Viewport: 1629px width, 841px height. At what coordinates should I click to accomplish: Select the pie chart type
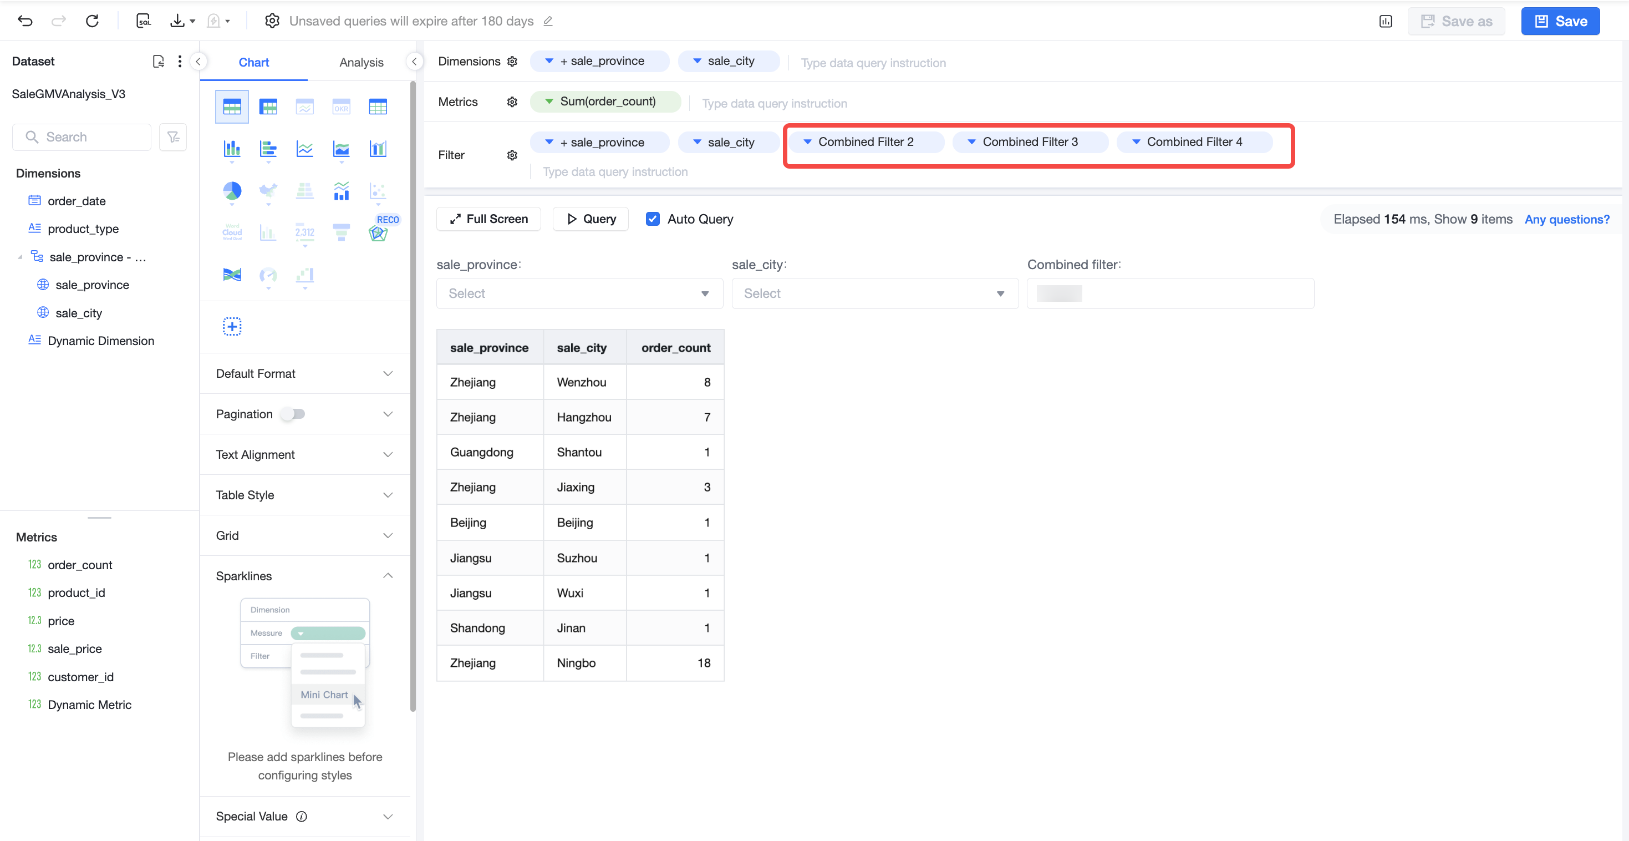coord(232,190)
